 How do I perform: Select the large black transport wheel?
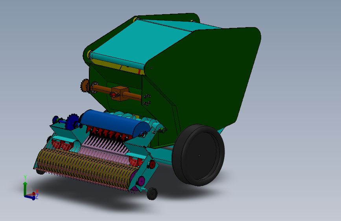tap(198, 155)
